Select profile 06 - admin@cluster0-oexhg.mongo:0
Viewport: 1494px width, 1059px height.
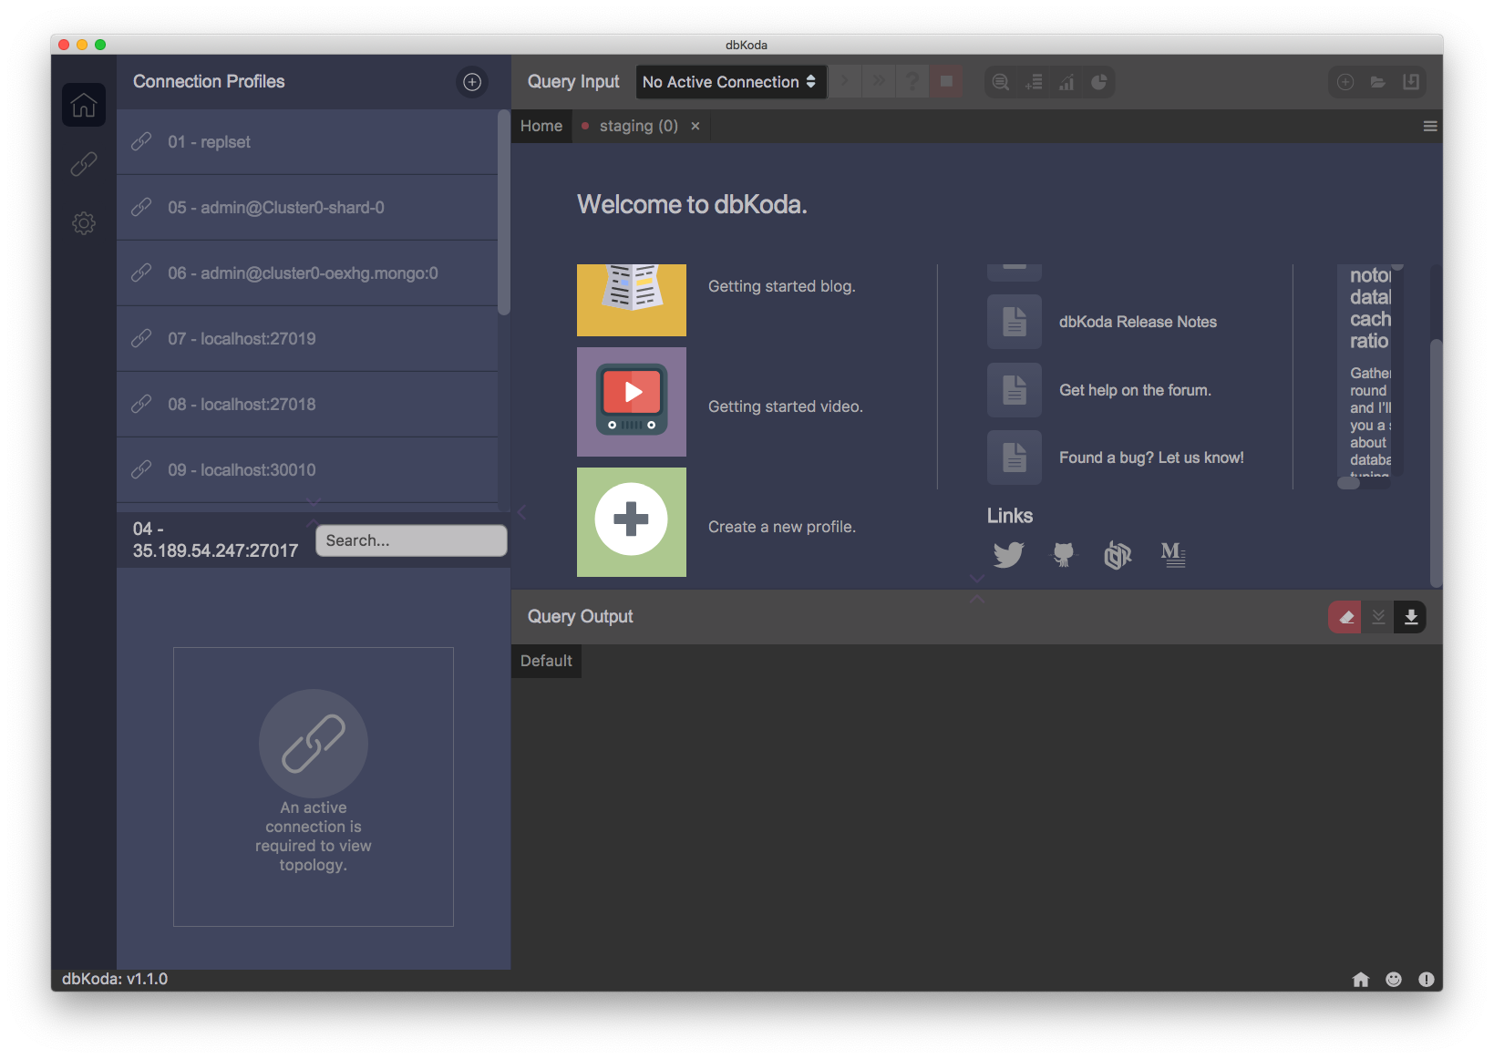[x=307, y=273]
